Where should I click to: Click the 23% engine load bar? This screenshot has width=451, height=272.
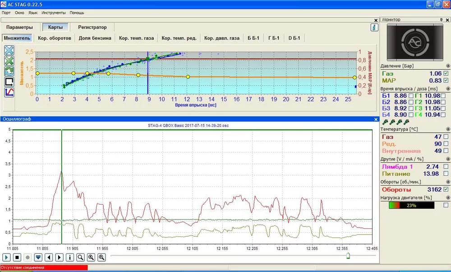coord(412,205)
